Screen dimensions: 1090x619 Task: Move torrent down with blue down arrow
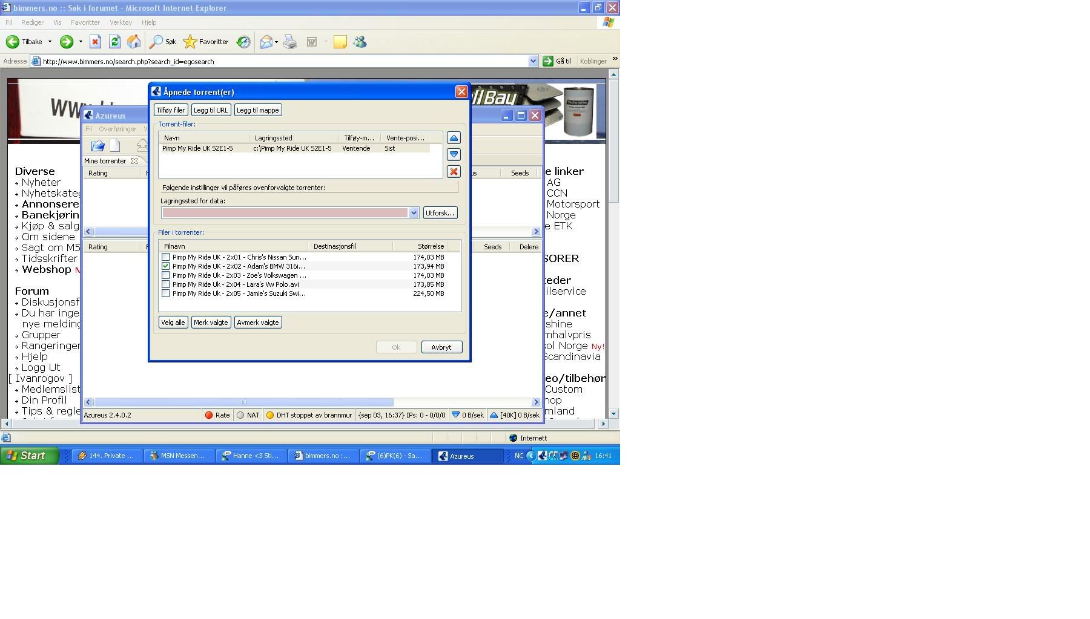pyautogui.click(x=454, y=154)
